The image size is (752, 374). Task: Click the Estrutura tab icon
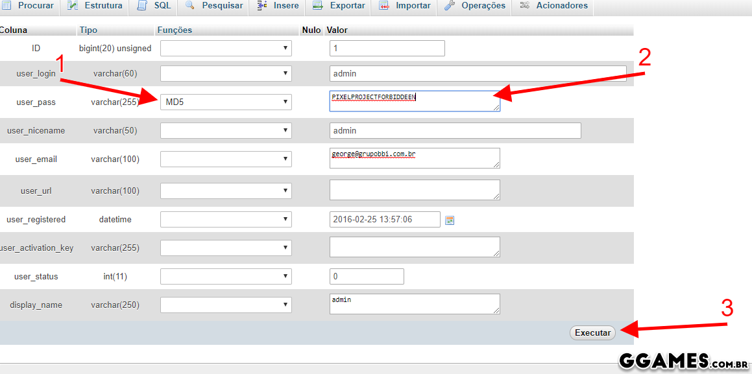[x=73, y=6]
